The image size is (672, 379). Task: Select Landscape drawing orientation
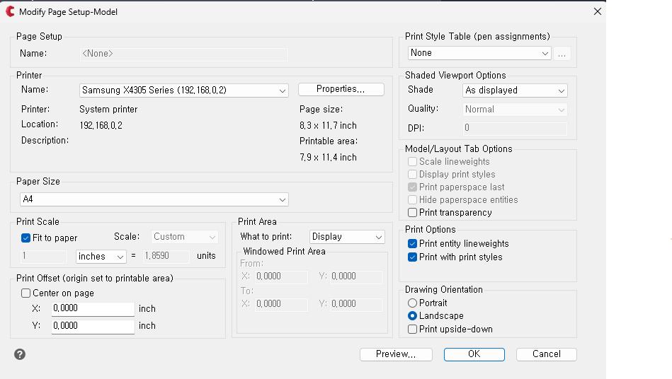(x=413, y=316)
